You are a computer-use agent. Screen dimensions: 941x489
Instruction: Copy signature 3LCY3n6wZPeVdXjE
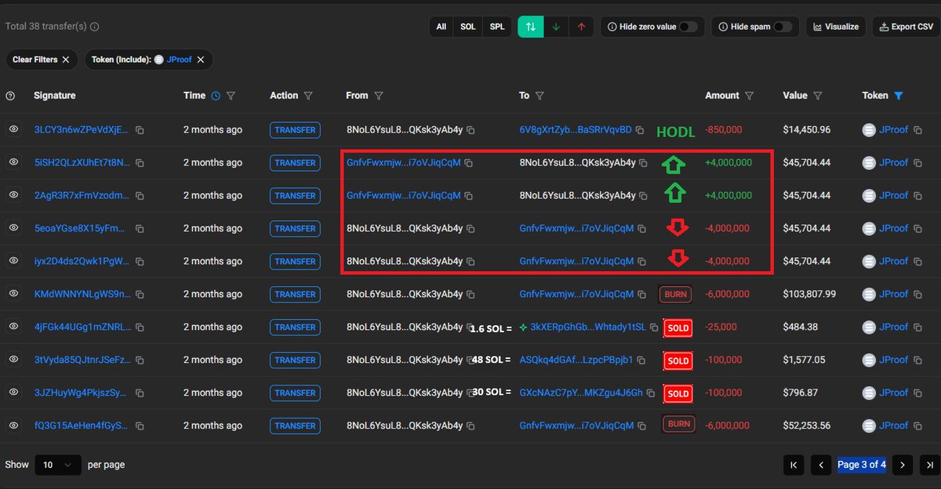coord(140,130)
